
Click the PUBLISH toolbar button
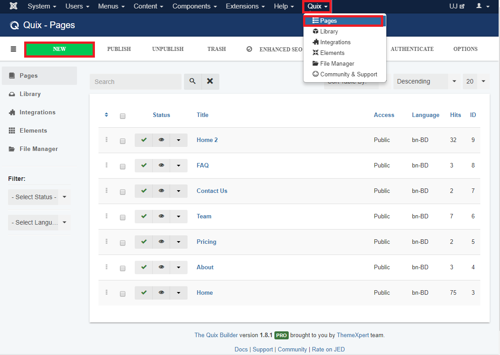click(119, 49)
